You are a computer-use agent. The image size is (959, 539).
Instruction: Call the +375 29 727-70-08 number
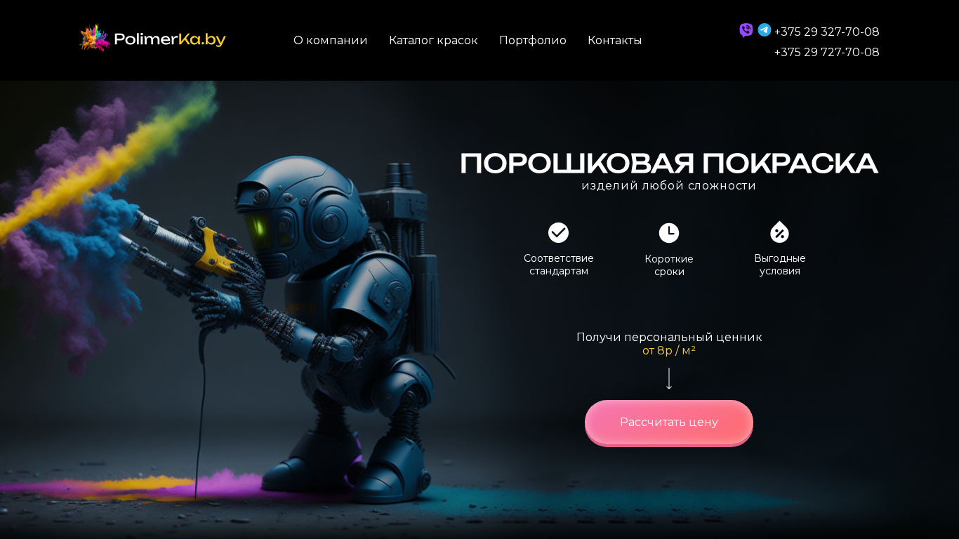[x=826, y=52]
